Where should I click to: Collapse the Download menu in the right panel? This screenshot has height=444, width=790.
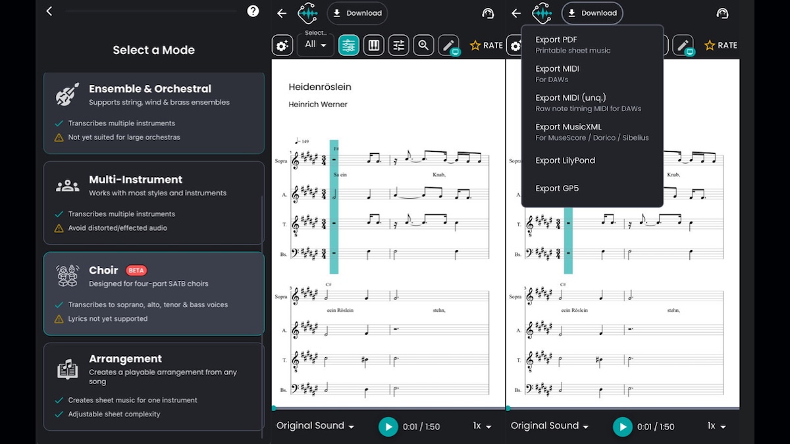click(x=592, y=13)
